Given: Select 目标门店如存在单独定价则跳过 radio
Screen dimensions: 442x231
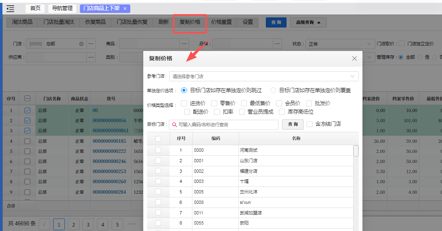Looking at the screenshot, I should coord(184,90).
